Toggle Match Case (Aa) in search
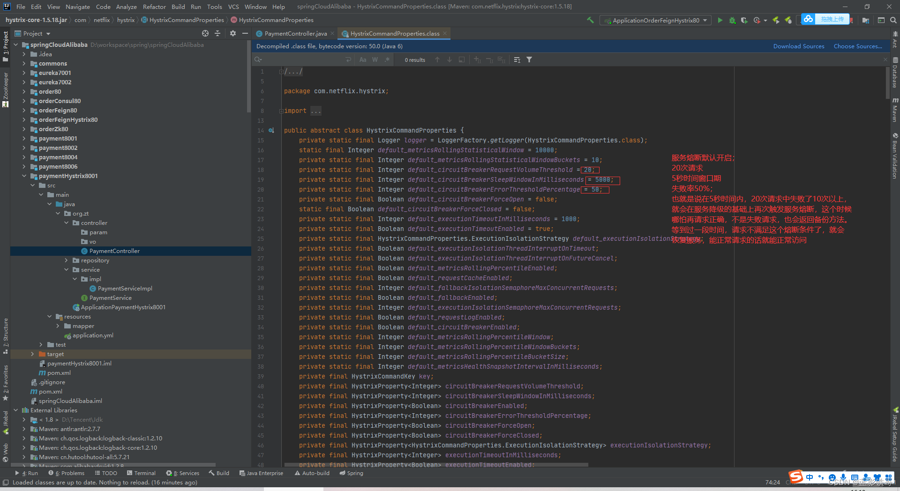Viewport: 900px width, 491px height. tap(363, 60)
